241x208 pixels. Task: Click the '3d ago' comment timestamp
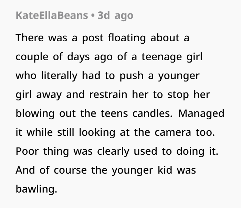click(x=115, y=16)
